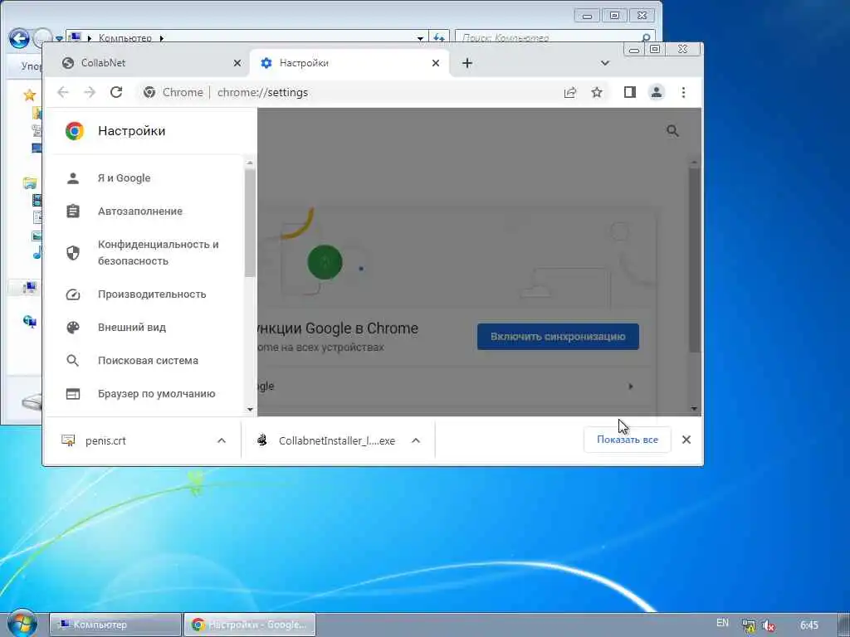Share this page via share icon
The width and height of the screenshot is (850, 637).
[569, 92]
